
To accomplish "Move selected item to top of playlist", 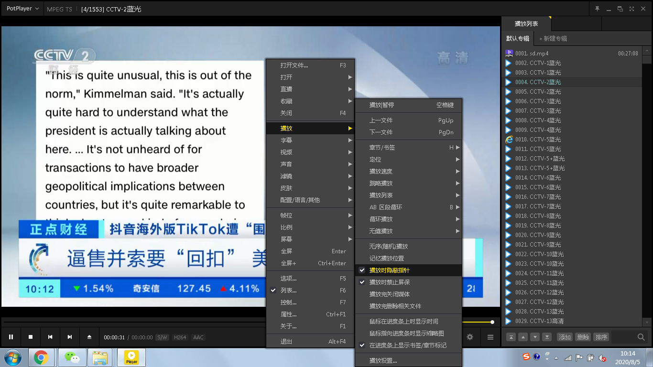I will click(x=511, y=337).
